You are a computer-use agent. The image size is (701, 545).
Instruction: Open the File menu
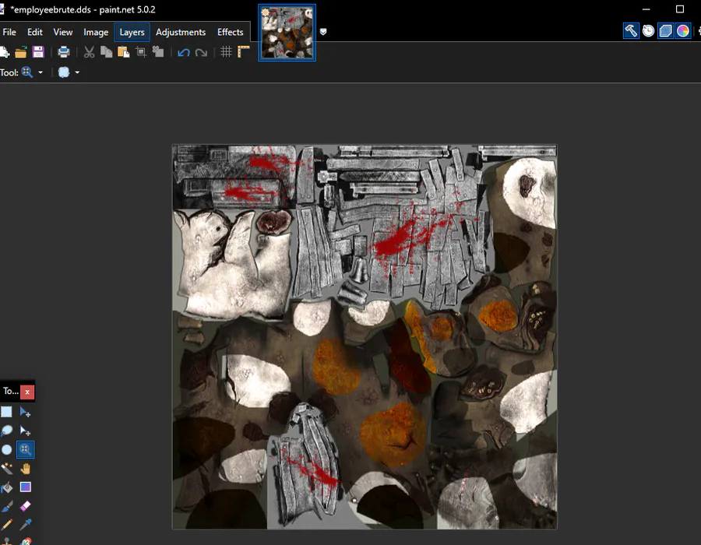tap(9, 32)
